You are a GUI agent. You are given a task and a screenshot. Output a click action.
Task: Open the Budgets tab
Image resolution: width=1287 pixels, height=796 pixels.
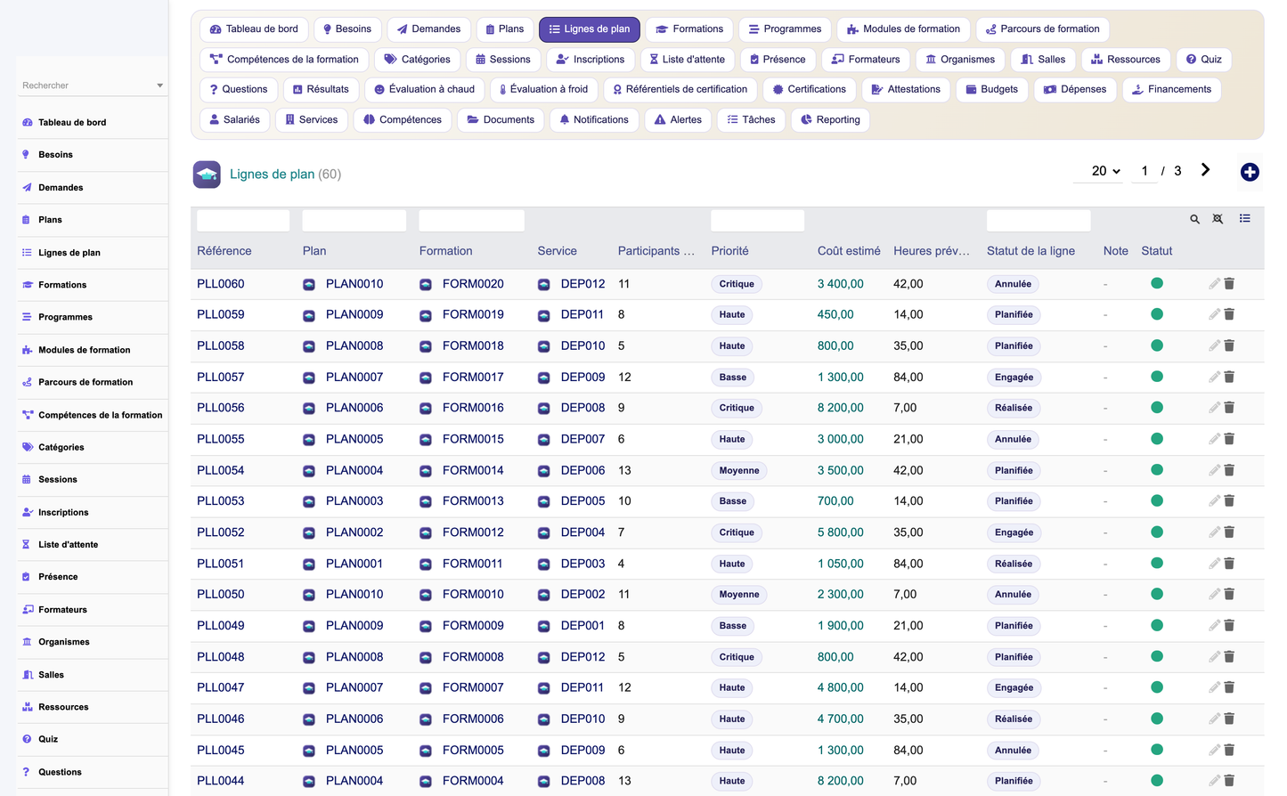991,89
